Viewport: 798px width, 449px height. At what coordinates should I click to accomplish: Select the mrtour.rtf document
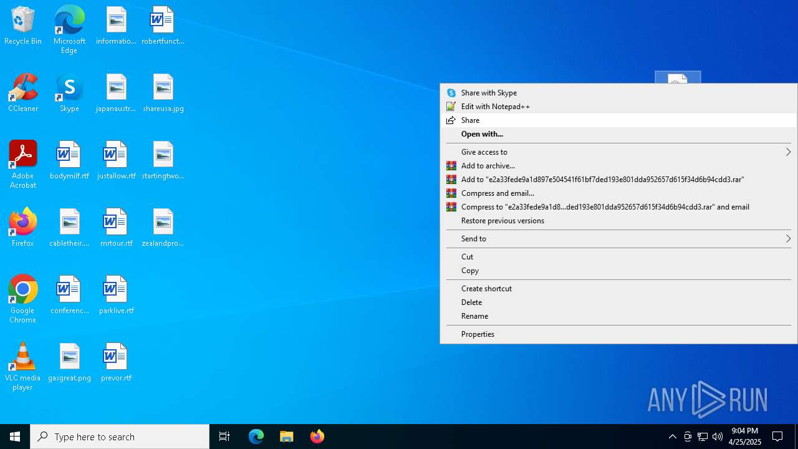116,228
